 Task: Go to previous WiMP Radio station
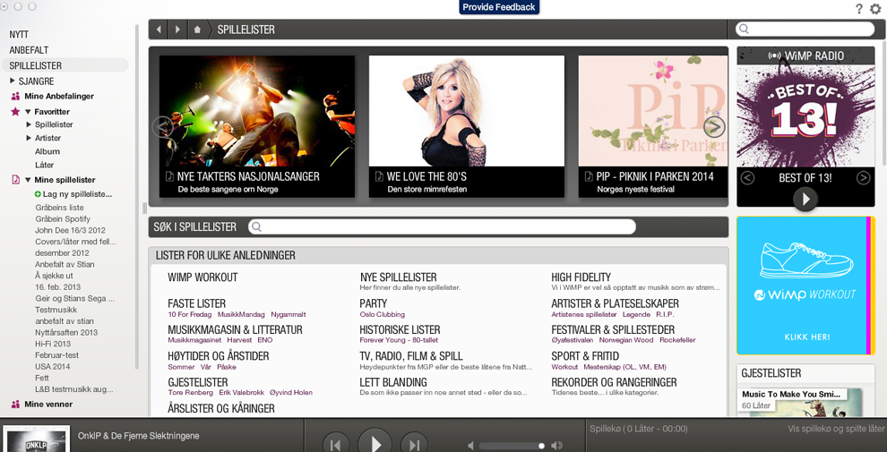[x=747, y=178]
